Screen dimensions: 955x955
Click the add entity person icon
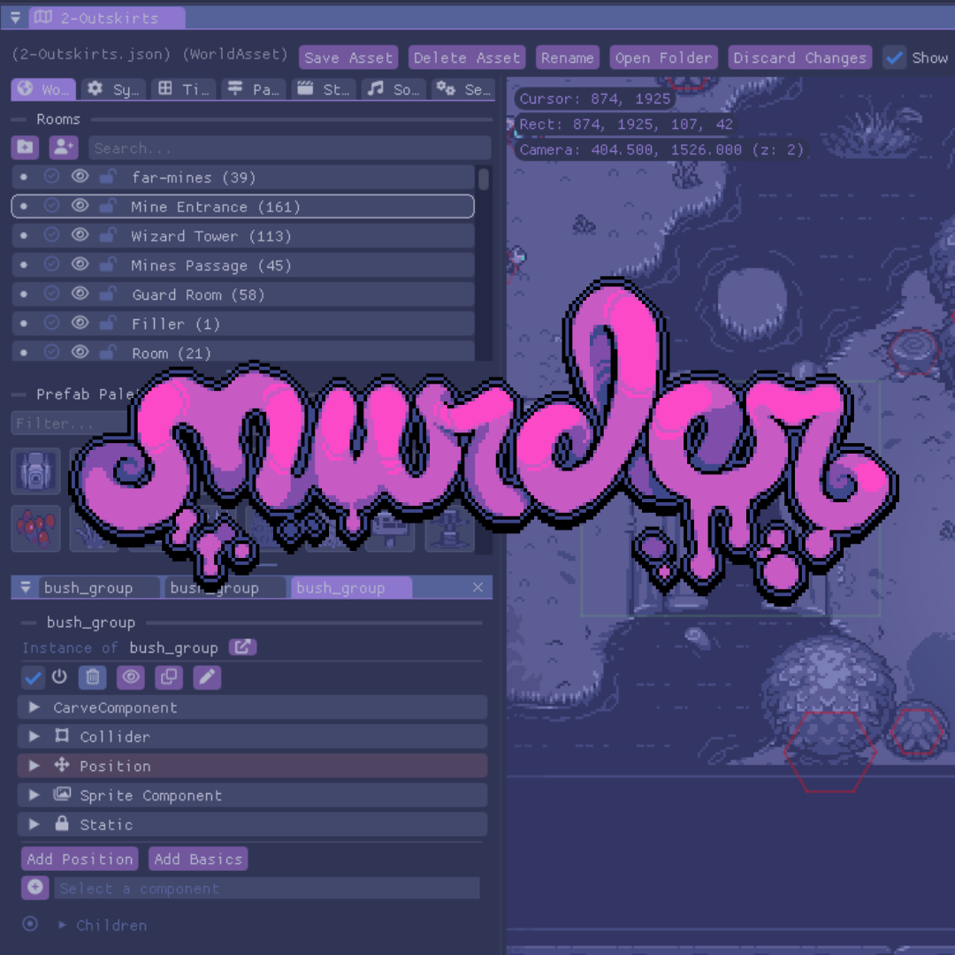[64, 148]
